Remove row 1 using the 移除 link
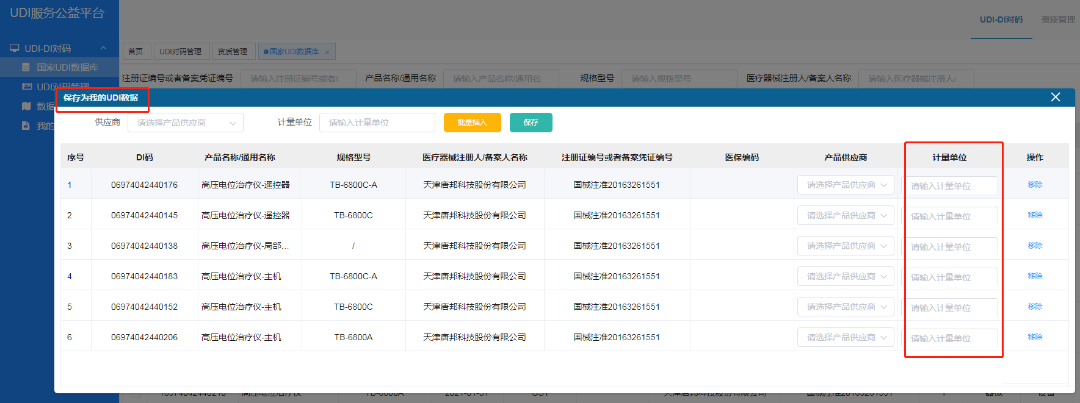This screenshot has height=403, width=1080. [1035, 185]
